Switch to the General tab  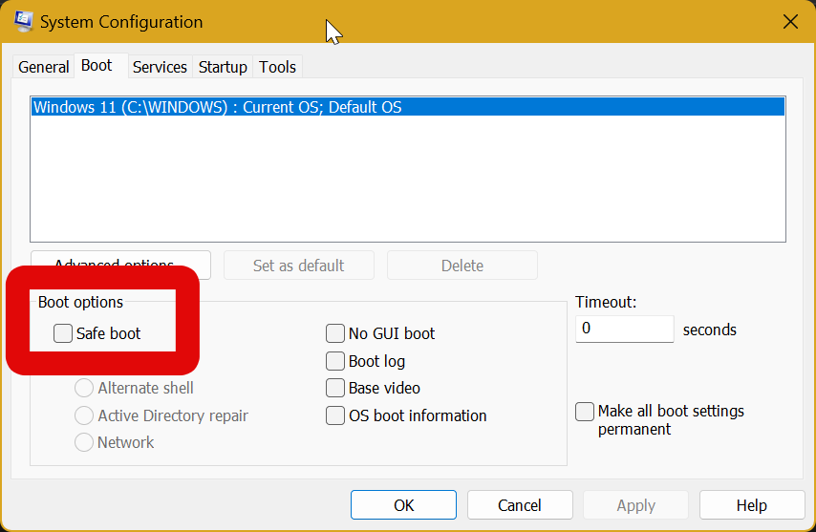[43, 67]
